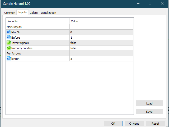Cancel with the Отмена button
This screenshot has width=169, height=127.
pos(134,124)
